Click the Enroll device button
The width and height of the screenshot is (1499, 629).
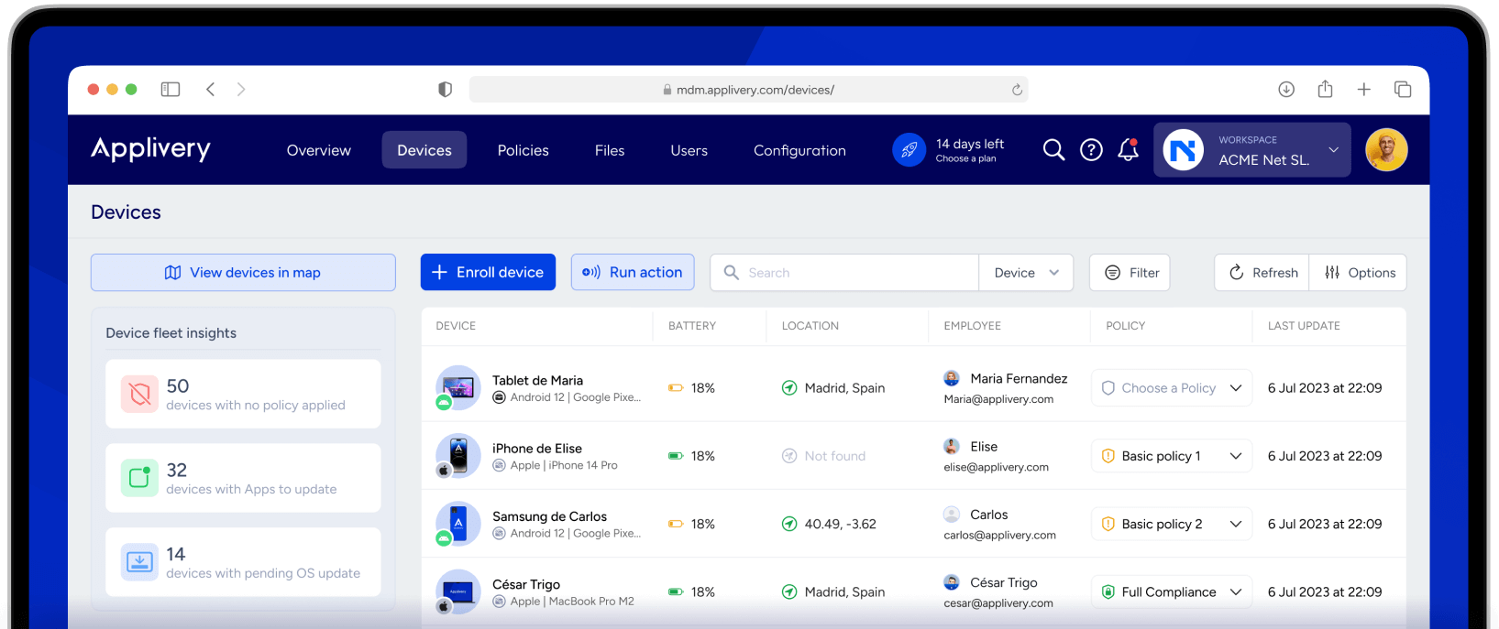tap(488, 273)
